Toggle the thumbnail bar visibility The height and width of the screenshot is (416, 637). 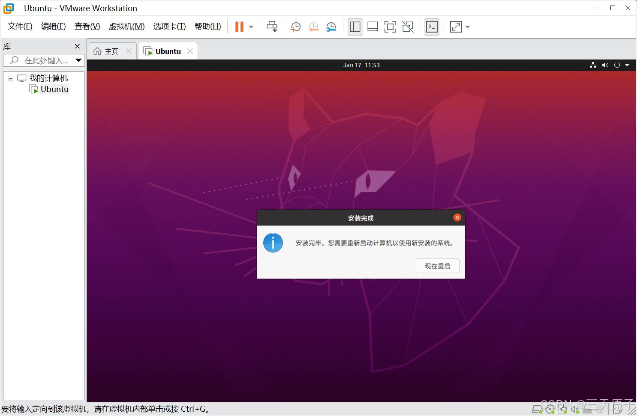coord(373,27)
